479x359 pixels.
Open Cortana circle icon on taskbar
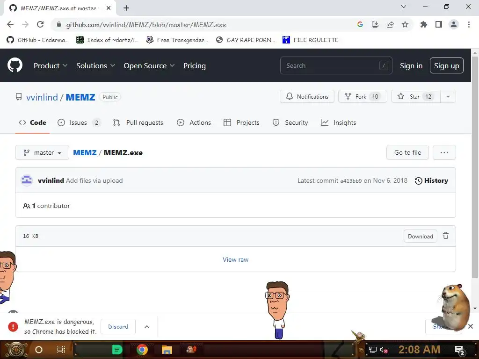pyautogui.click(x=39, y=350)
